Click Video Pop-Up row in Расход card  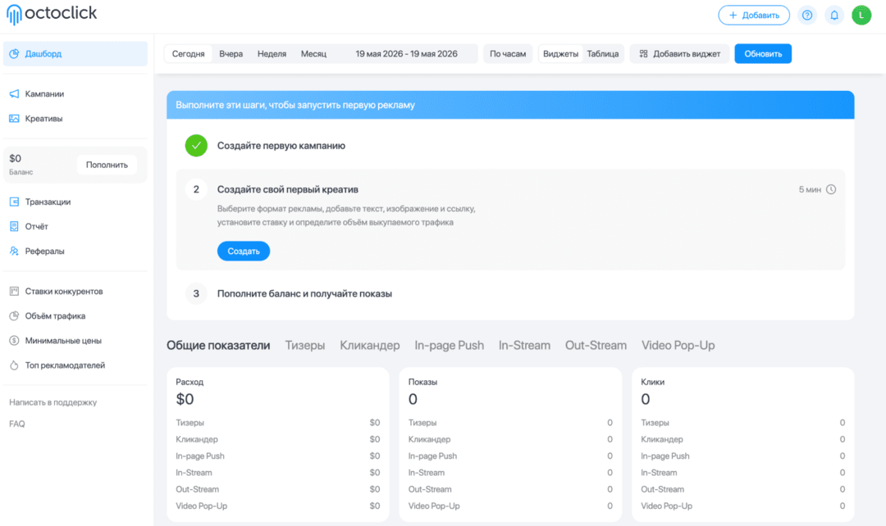tap(277, 506)
